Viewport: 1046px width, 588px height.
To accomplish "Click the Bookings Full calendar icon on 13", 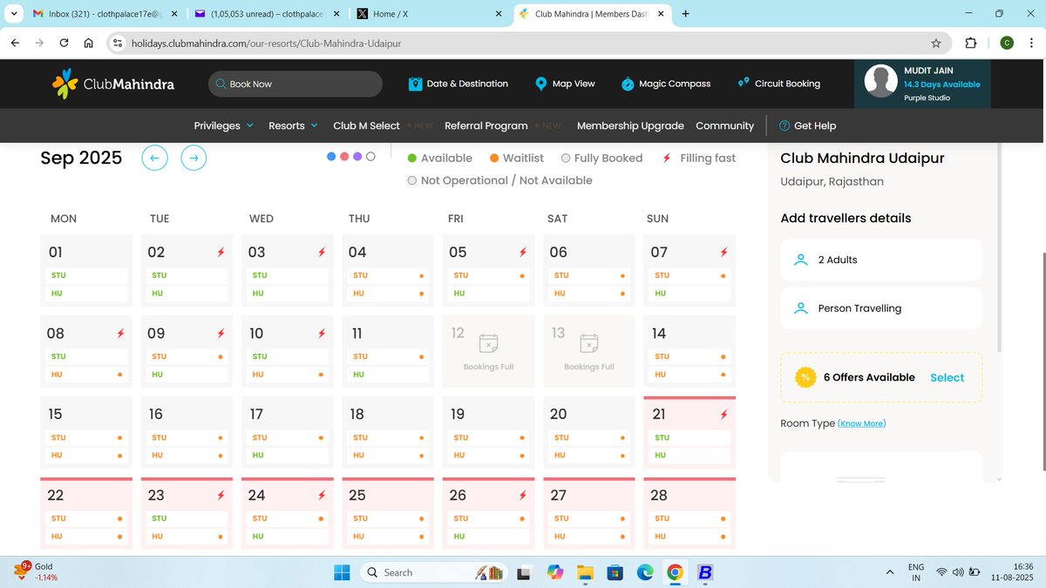I will (588, 342).
